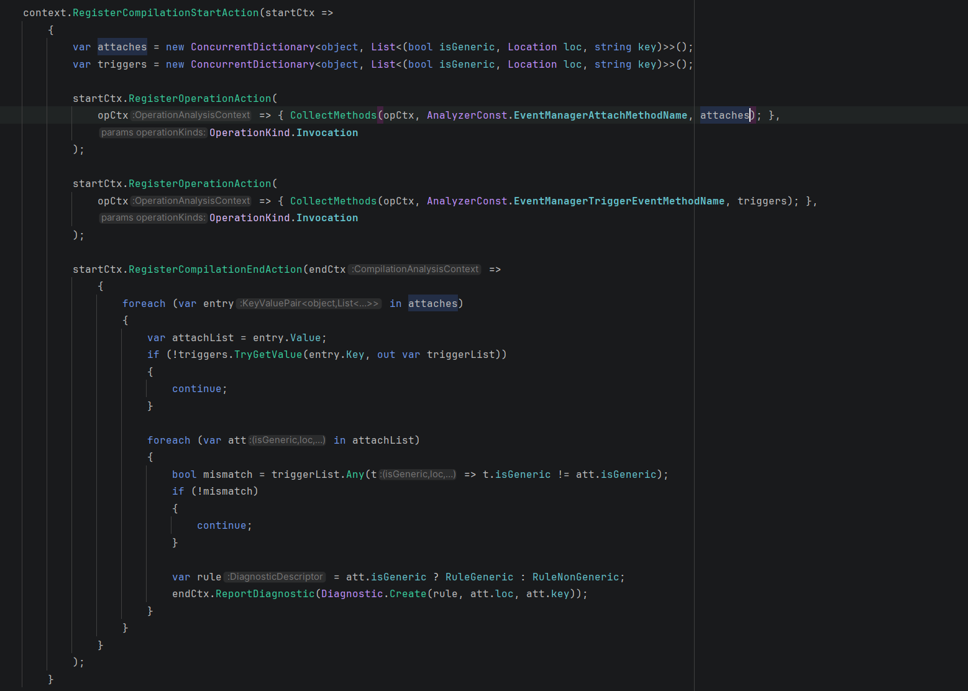Click the ReportDiagnostic method call
Viewport: 968px width, 691px height.
coord(265,593)
